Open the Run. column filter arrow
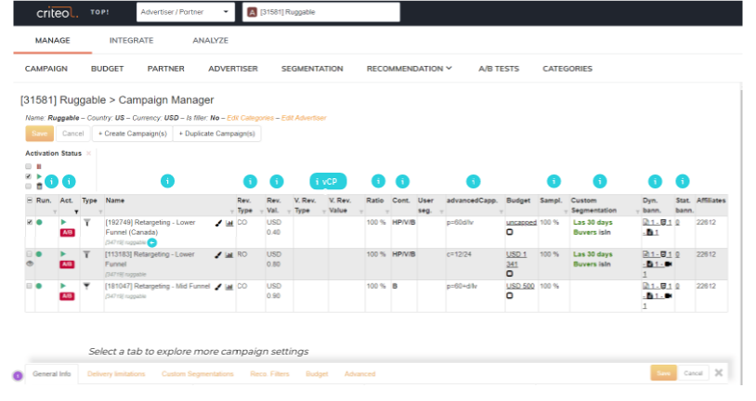The height and width of the screenshot is (401, 756). point(55,212)
